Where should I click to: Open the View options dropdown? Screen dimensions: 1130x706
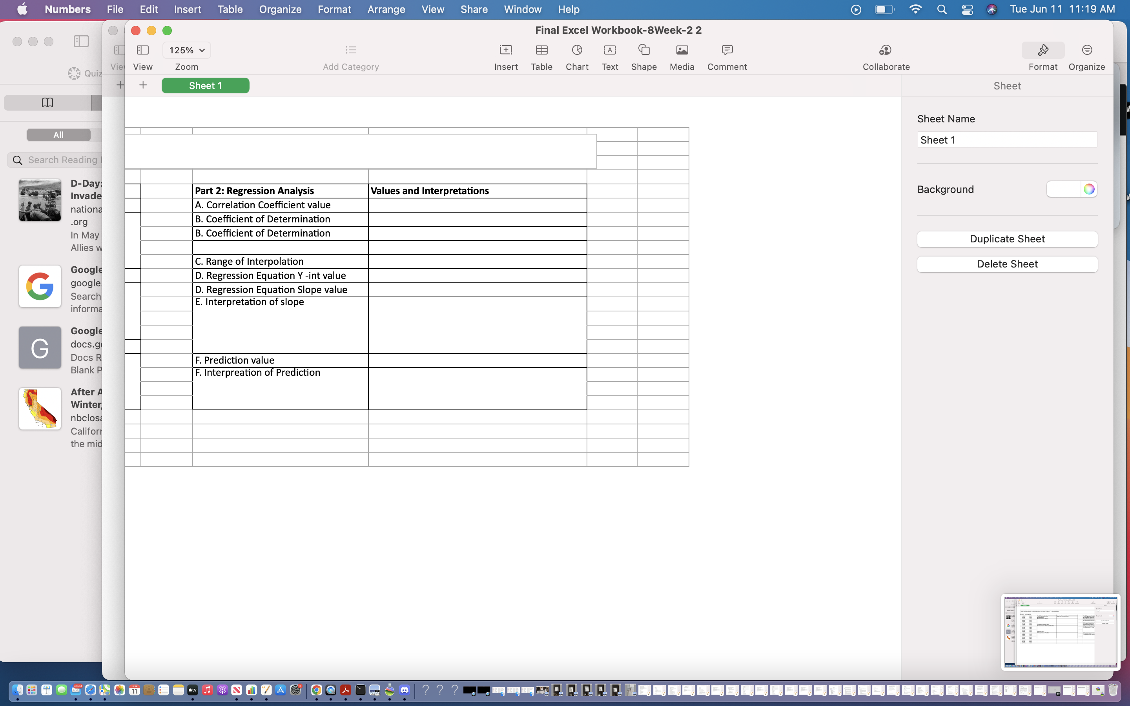point(142,50)
